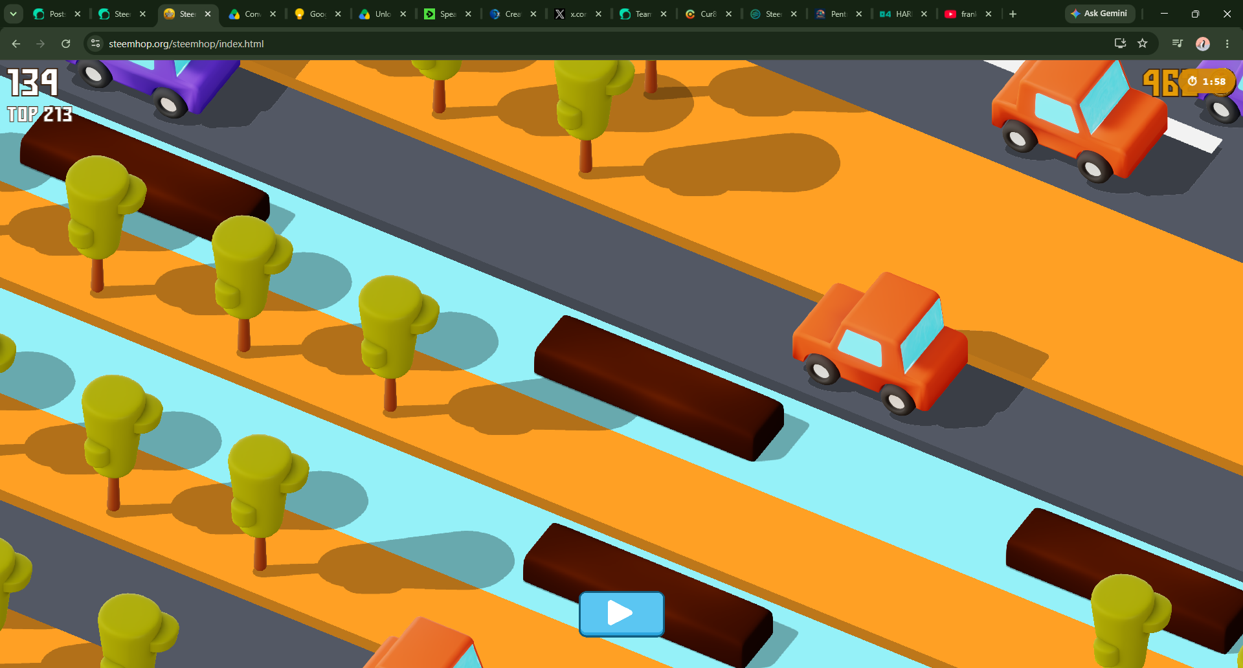View site information icon beside the URL

point(96,43)
